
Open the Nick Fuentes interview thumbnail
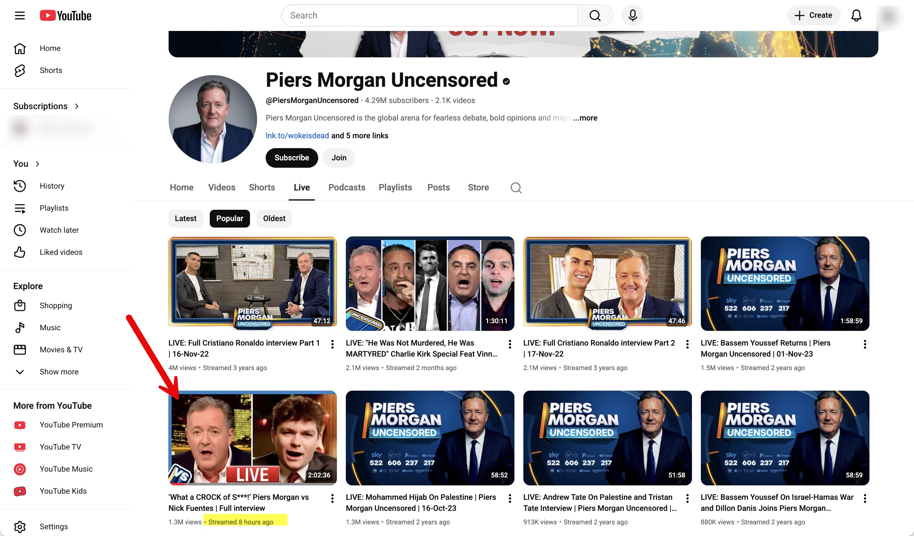pyautogui.click(x=252, y=438)
